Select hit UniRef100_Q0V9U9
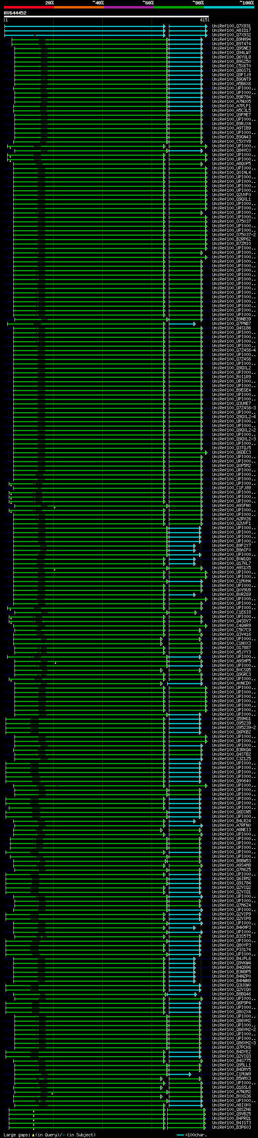Image resolution: width=258 pixels, height=1138 pixels. tap(231, 590)
